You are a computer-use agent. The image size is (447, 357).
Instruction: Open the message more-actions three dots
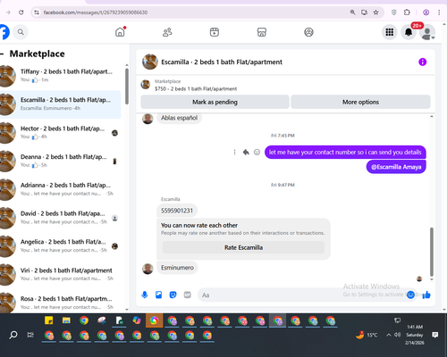point(234,152)
